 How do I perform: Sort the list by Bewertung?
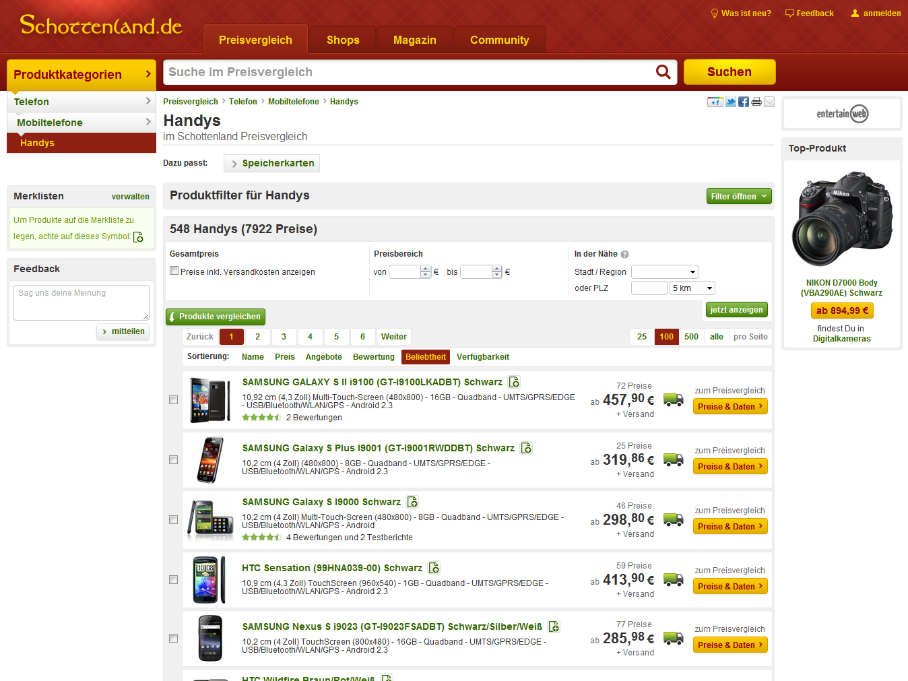(x=374, y=357)
